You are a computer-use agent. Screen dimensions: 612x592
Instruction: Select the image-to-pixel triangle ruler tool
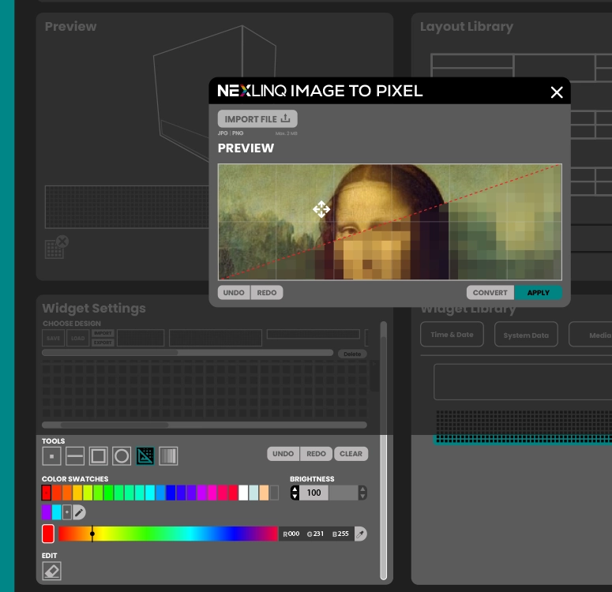[145, 455]
